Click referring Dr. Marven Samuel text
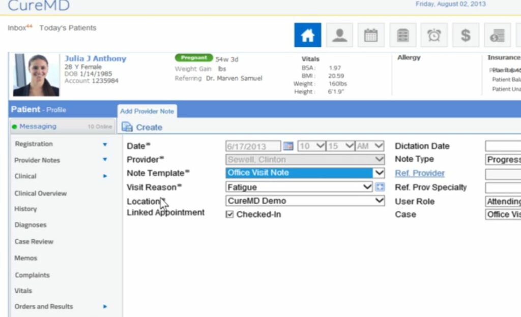This screenshot has width=521, height=317. [x=234, y=78]
